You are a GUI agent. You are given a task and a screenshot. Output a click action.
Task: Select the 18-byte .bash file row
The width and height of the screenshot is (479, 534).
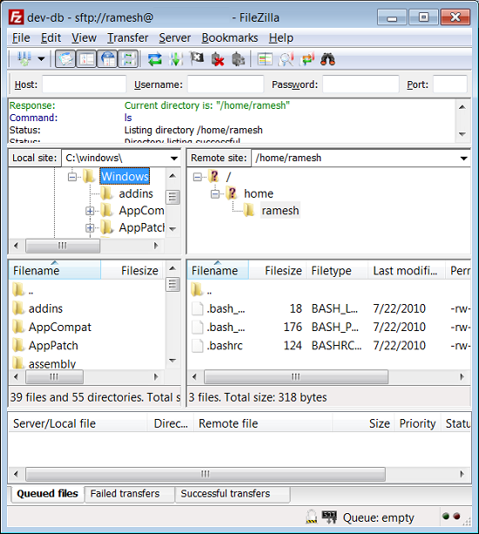tap(328, 308)
